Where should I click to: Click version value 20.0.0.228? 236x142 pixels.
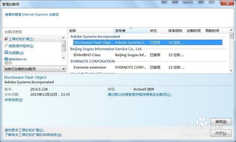(39, 89)
